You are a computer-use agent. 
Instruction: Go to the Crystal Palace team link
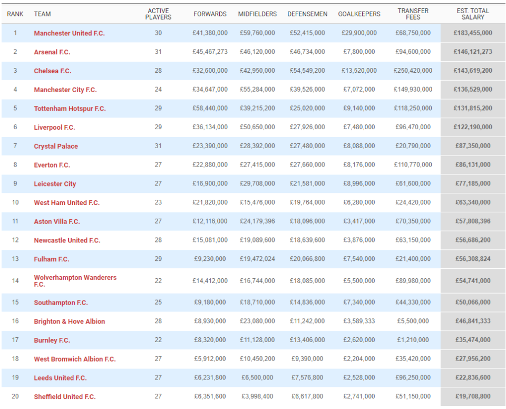pyautogui.click(x=55, y=147)
